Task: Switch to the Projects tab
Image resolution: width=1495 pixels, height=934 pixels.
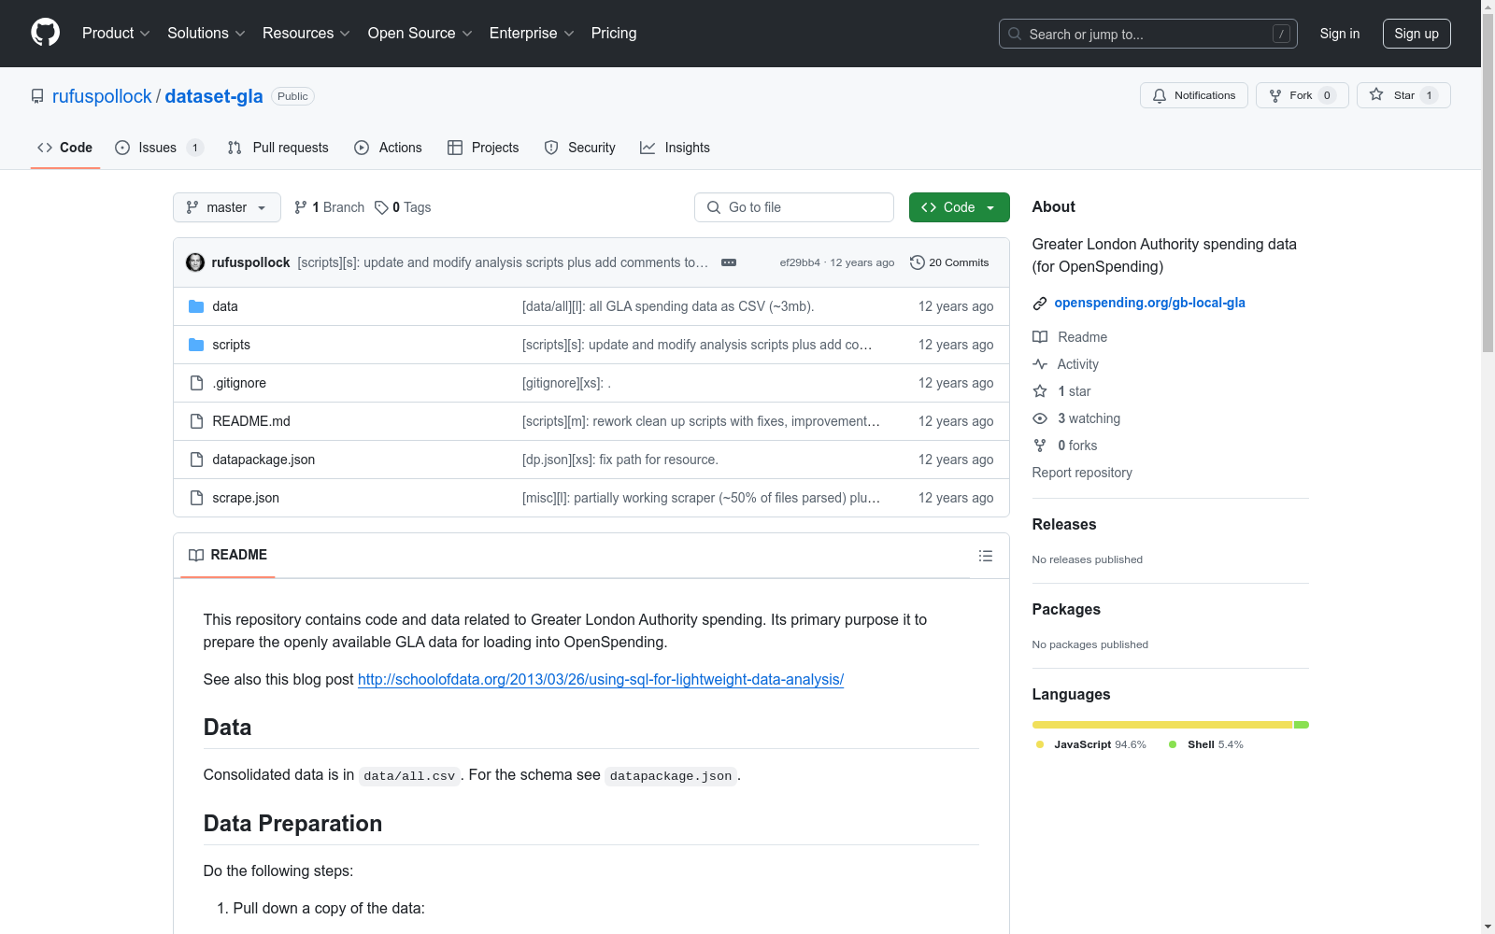Action: tap(483, 148)
